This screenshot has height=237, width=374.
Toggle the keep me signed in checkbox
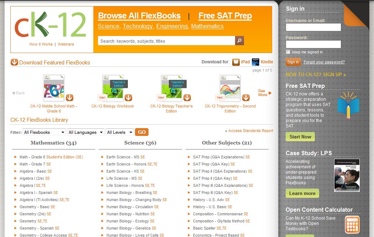coord(288,52)
